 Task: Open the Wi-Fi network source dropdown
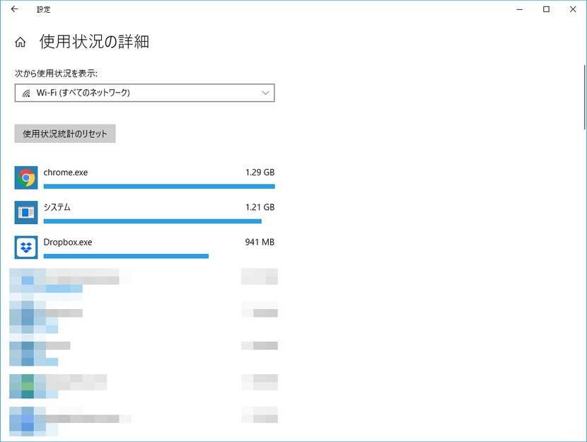pyautogui.click(x=144, y=93)
